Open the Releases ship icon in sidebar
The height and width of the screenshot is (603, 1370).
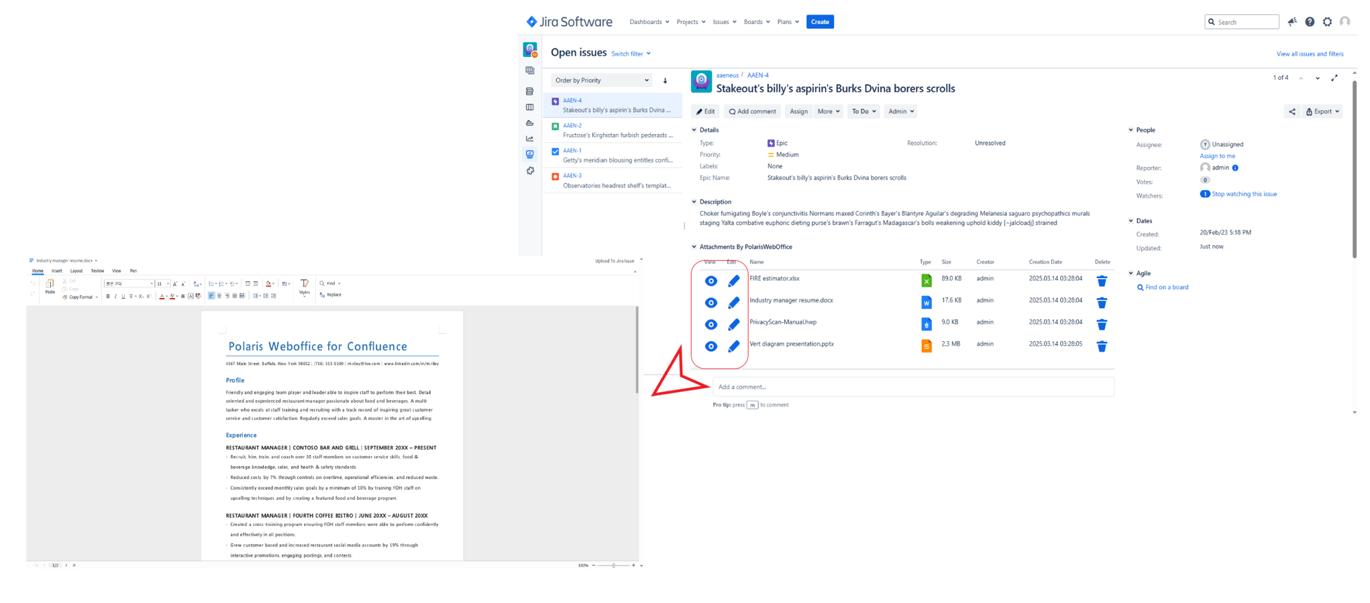coord(530,123)
